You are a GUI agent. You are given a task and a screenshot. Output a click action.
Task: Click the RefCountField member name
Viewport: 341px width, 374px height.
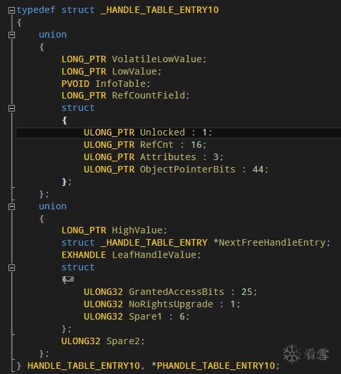(148, 95)
